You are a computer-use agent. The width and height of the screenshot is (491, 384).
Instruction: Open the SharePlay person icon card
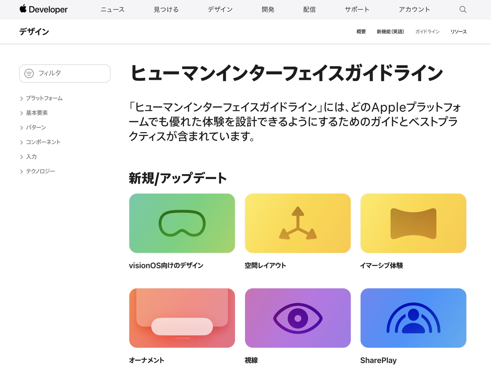pyautogui.click(x=413, y=318)
